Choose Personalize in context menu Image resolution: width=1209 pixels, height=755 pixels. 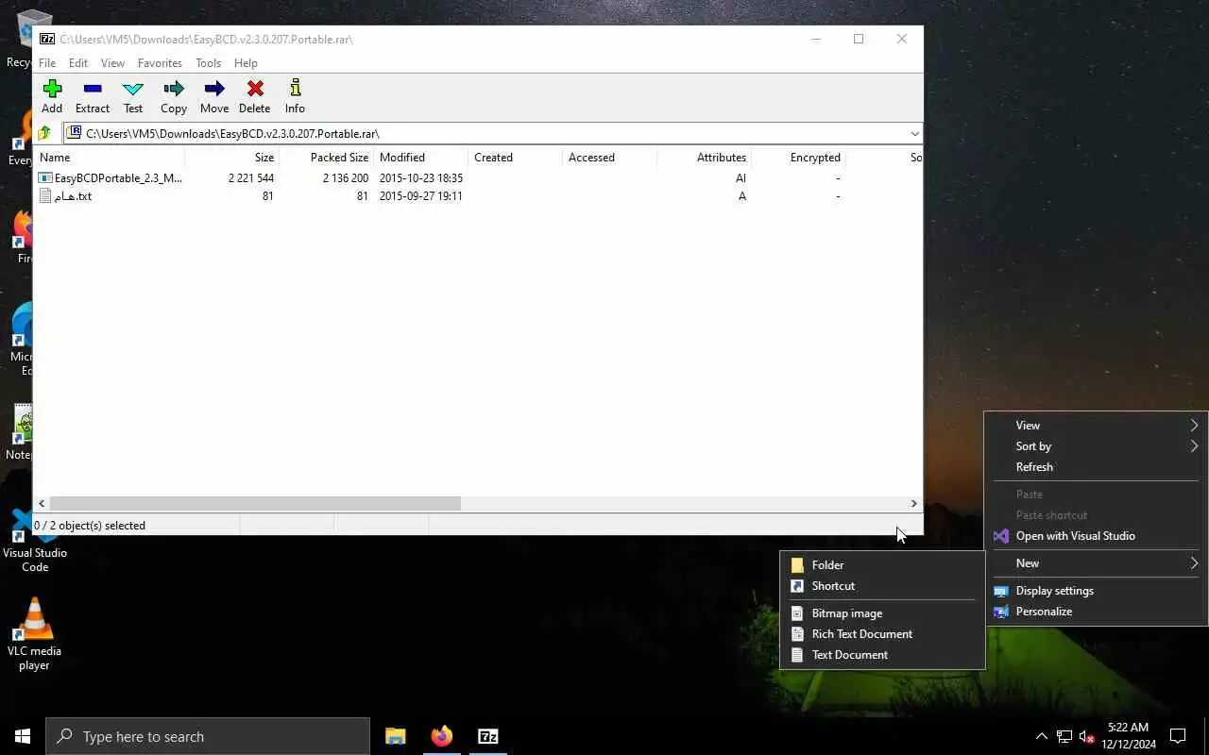tap(1096, 611)
